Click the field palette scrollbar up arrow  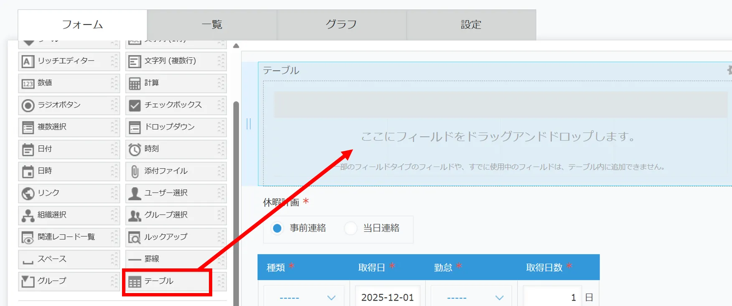[236, 46]
